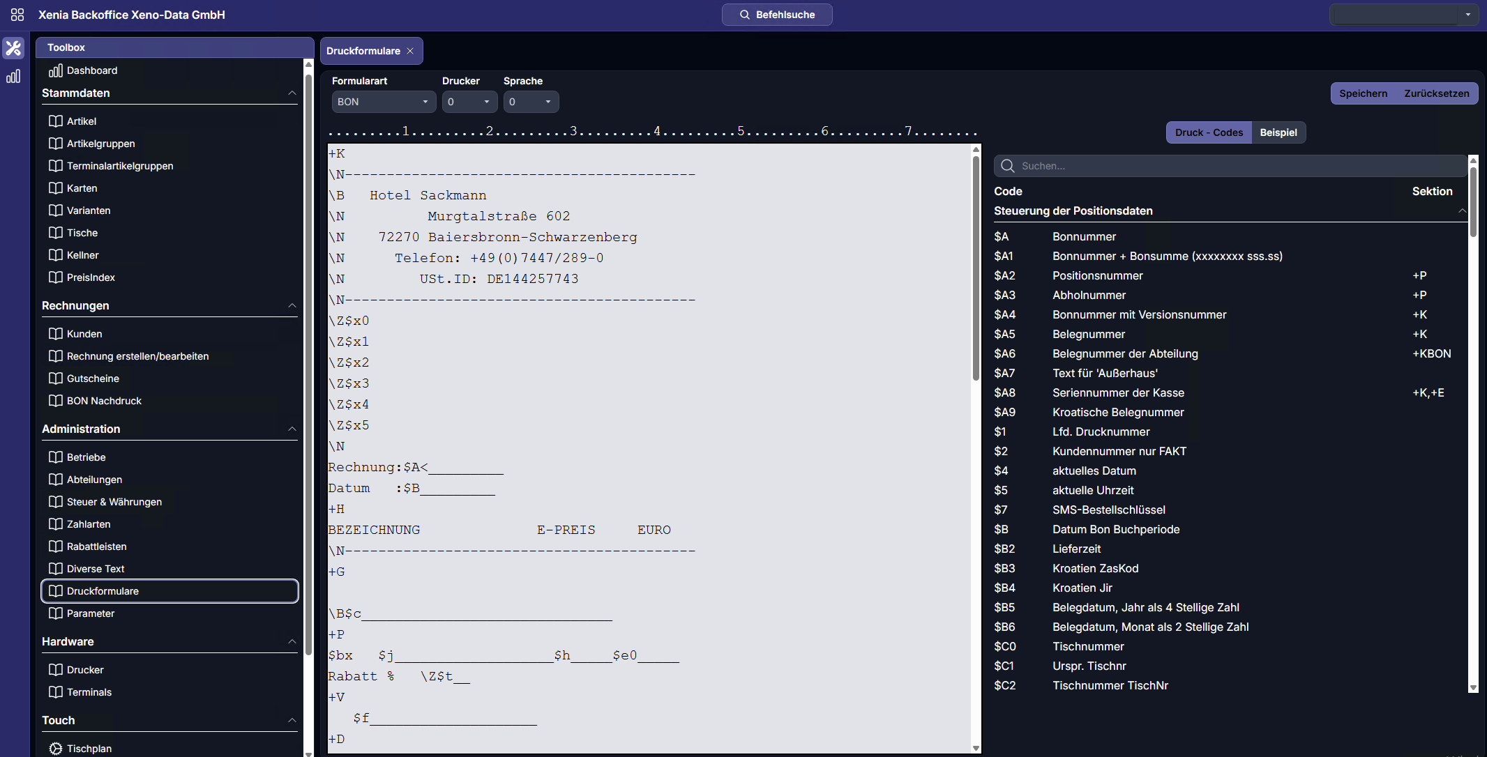1487x757 pixels.
Task: Open the Drucker dropdown
Action: [x=469, y=102]
